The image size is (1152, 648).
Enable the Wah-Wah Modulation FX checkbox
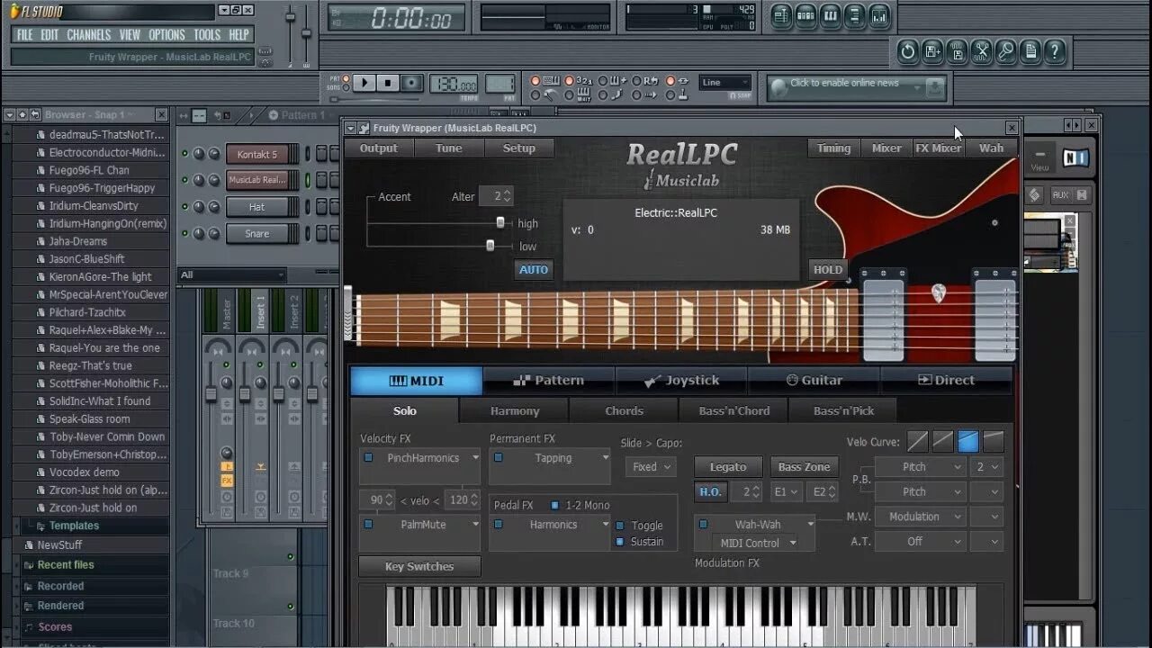(x=704, y=524)
